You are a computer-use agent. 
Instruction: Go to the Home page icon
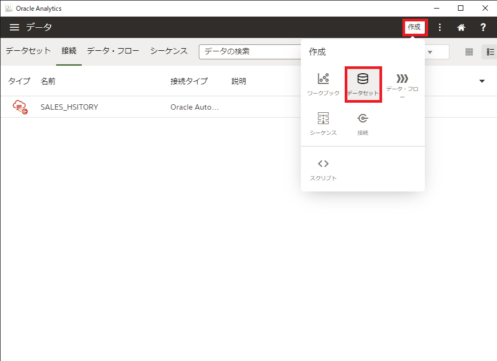tap(461, 27)
